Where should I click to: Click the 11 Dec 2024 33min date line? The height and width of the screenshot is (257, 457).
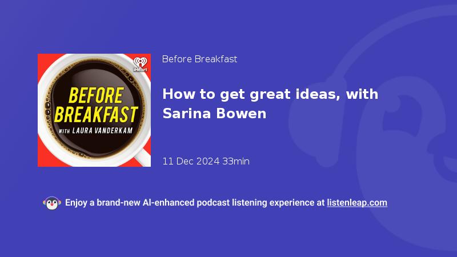[x=206, y=161]
